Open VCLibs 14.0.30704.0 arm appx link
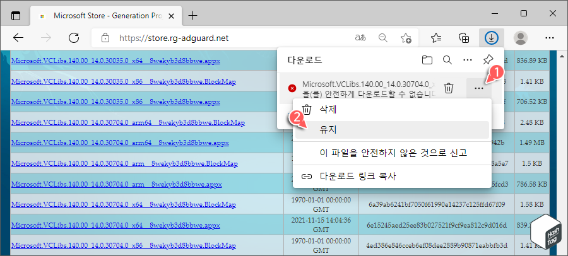 (116, 184)
